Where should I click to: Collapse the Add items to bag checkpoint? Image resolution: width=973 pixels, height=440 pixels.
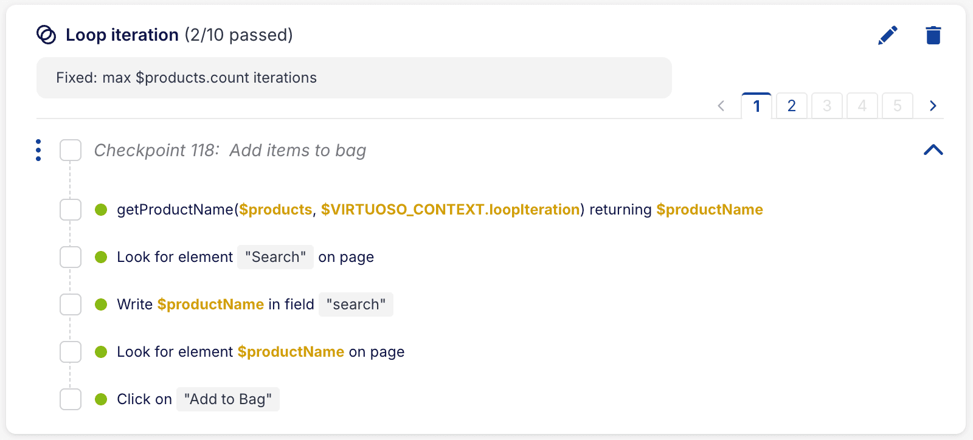[x=933, y=150]
